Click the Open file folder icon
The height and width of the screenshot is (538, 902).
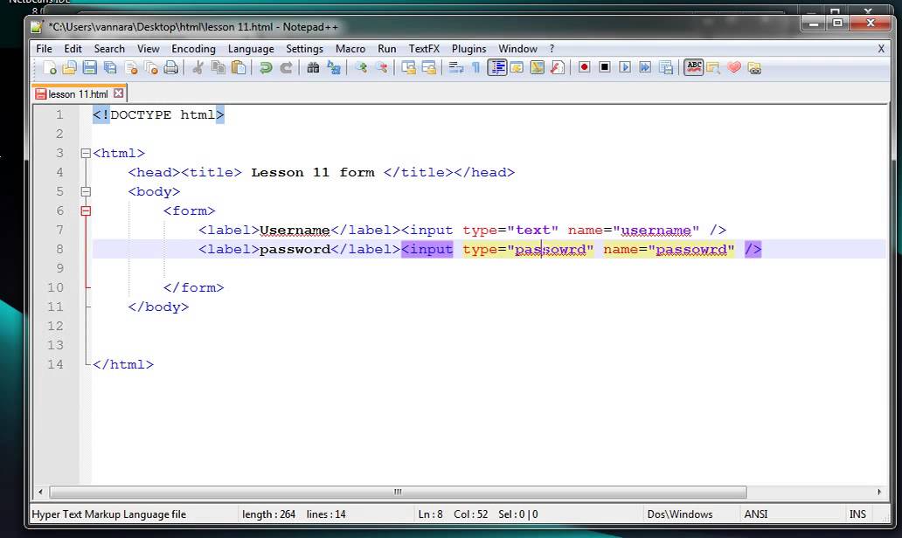click(x=70, y=68)
